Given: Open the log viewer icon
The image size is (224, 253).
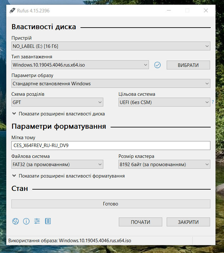Looking at the screenshot, I should pyautogui.click(x=48, y=221).
